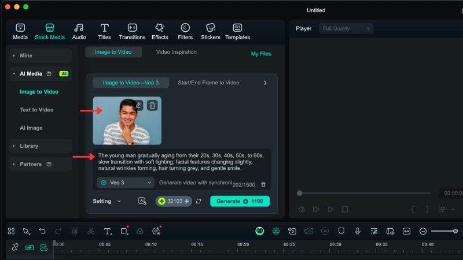
Task: Open the Veo 3 model dropdown
Action: 126,183
